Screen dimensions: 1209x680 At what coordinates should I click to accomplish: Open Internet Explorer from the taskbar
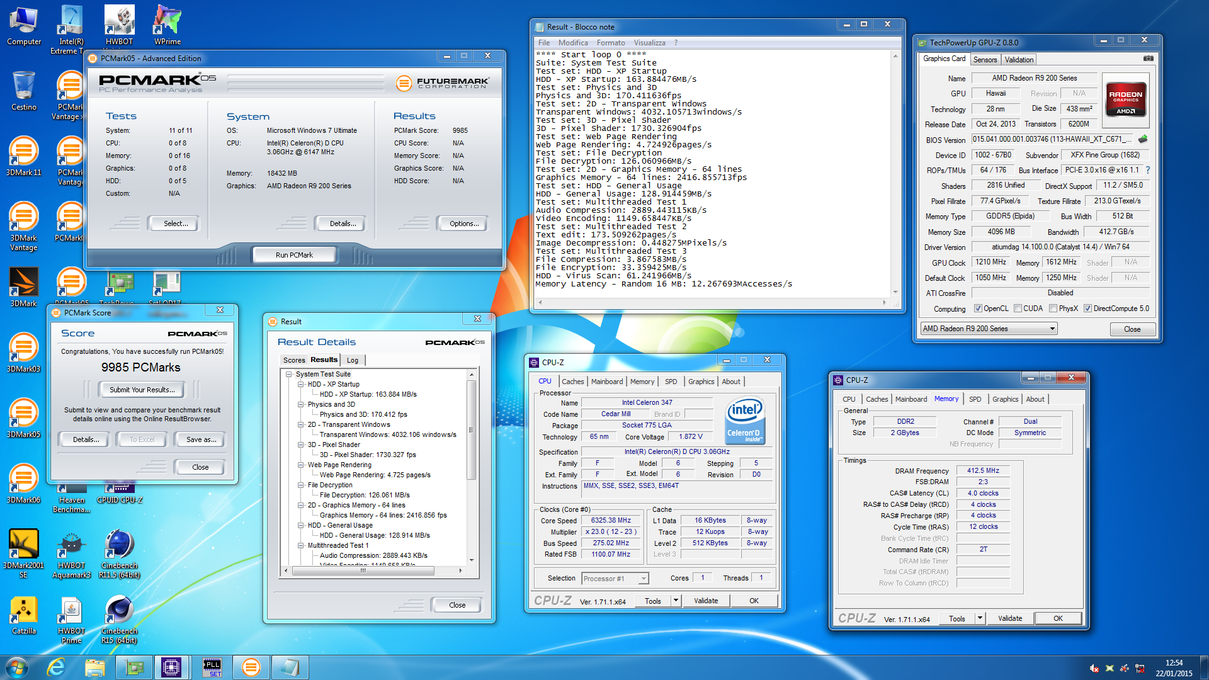(x=56, y=667)
